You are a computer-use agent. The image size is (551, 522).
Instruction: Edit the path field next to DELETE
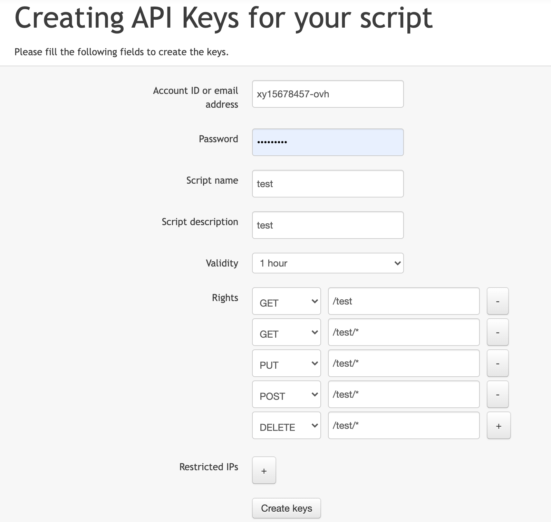tap(404, 425)
